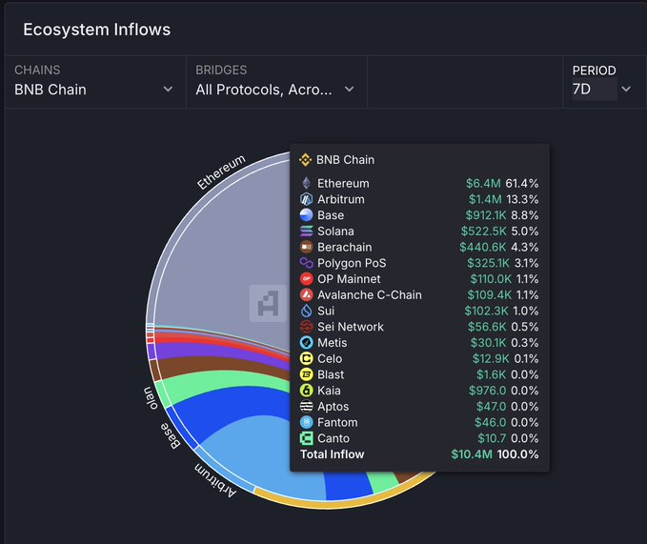
Task: Click the BNB Chain logo icon in tooltip
Action: 306,160
